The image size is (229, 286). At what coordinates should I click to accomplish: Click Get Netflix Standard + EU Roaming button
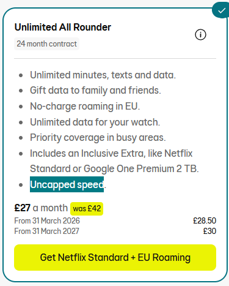(115, 257)
